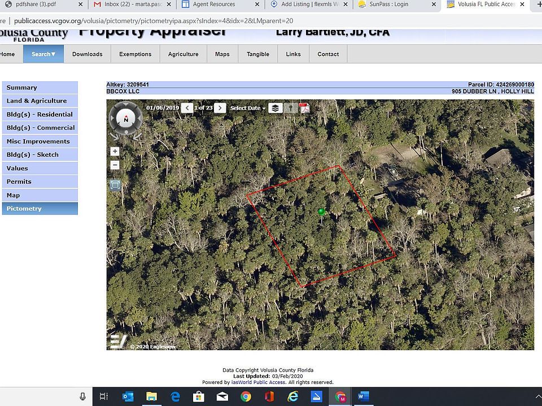Screen dimensions: 542x406
Task: Click the compass pan-right arrow
Action: [139, 118]
